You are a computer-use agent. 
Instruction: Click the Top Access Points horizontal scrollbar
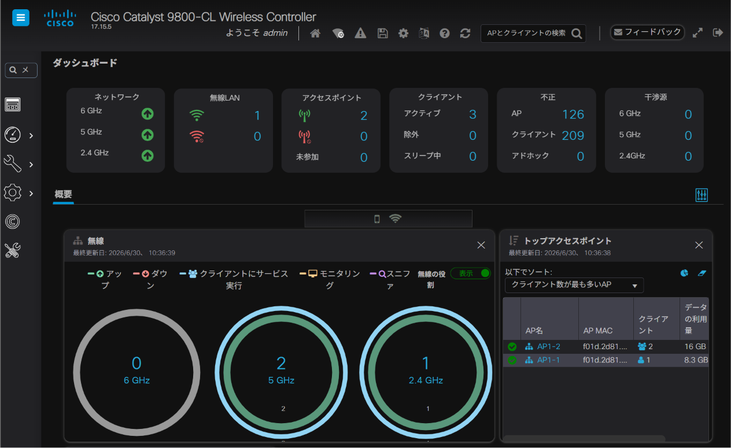[x=584, y=438]
